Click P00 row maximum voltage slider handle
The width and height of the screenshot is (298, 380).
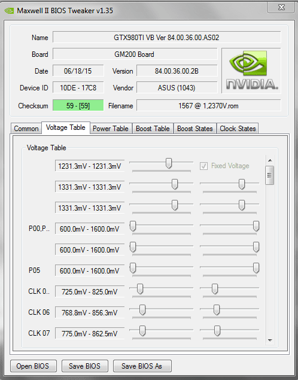click(256, 226)
